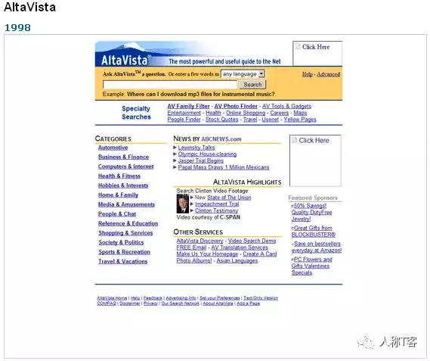Open the Yellow Pages search link
Image resolution: width=430 pixels, height=361 pixels.
300,120
